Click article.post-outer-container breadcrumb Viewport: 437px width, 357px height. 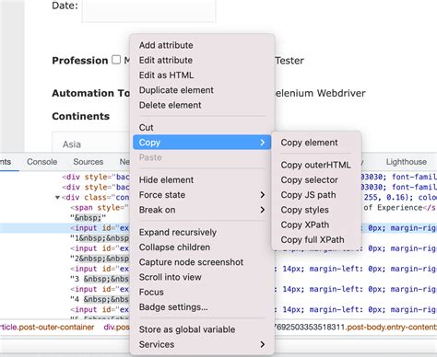tap(47, 328)
